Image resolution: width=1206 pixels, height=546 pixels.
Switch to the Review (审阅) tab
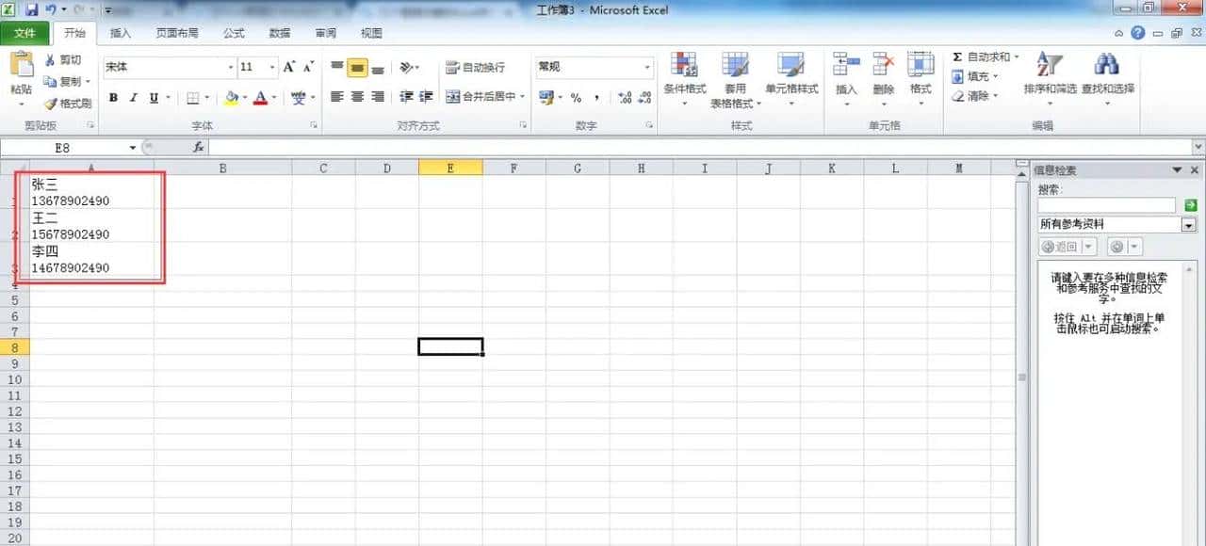326,33
